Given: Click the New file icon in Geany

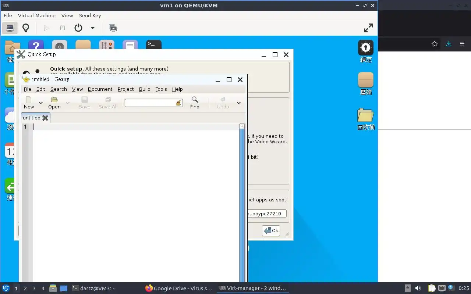Looking at the screenshot, I should [x=29, y=103].
